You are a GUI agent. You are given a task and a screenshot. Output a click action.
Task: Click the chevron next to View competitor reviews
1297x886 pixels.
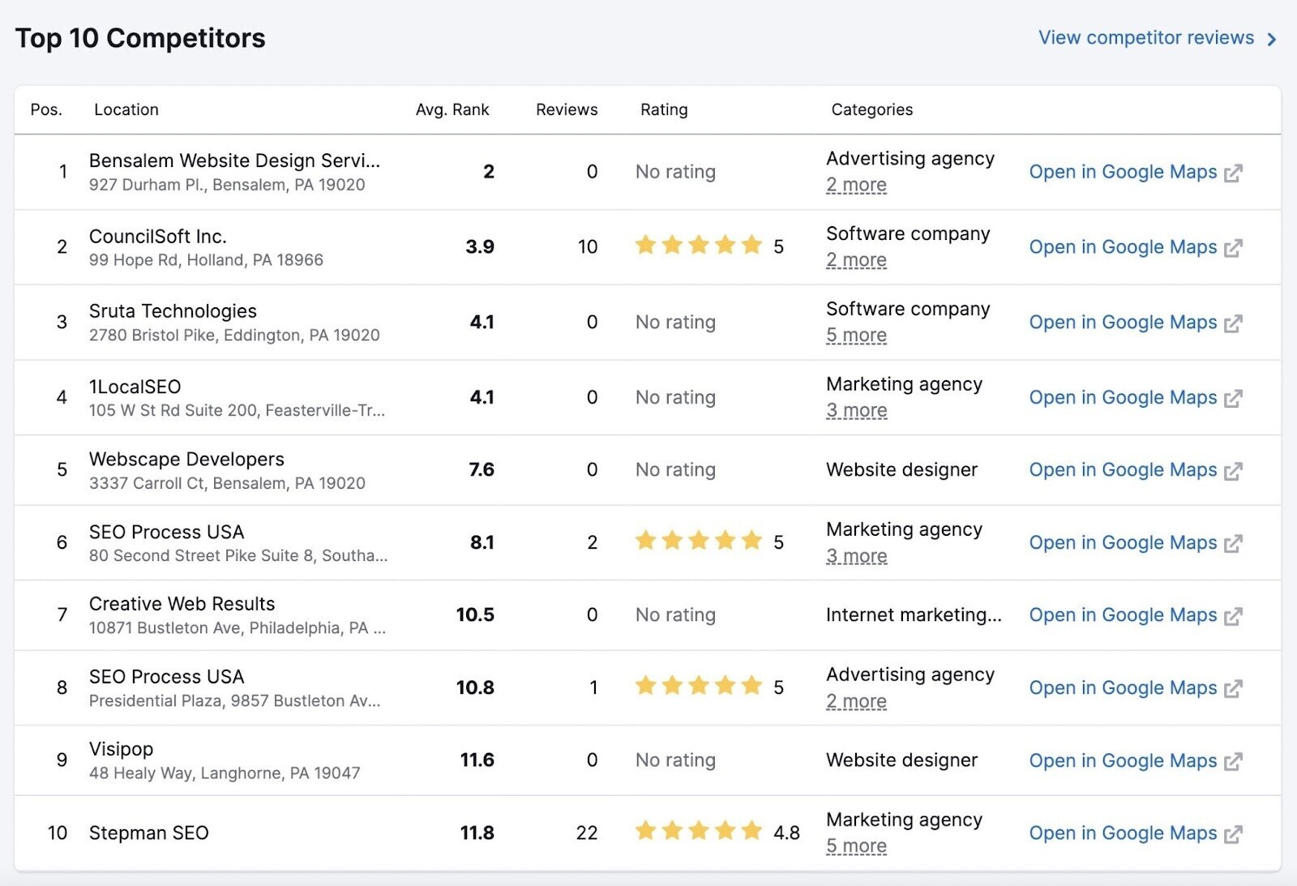[1272, 39]
